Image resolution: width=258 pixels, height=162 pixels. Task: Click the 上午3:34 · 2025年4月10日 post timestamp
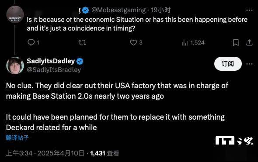(x=45, y=153)
